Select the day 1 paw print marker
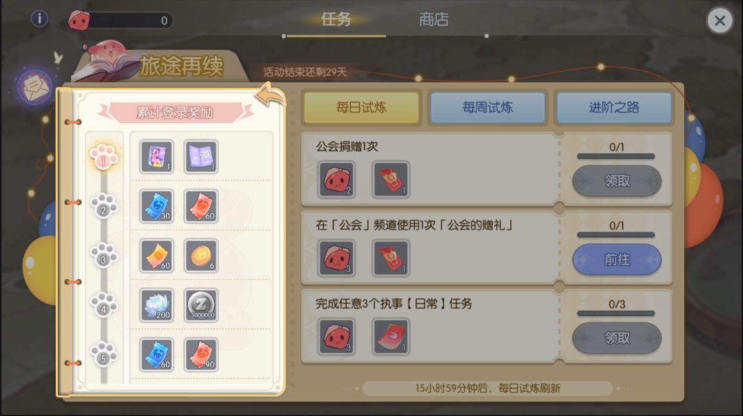The width and height of the screenshot is (743, 416). pyautogui.click(x=103, y=157)
